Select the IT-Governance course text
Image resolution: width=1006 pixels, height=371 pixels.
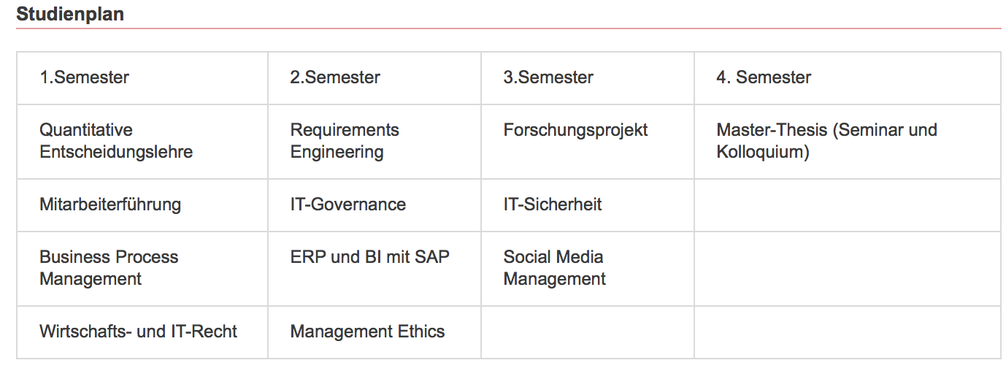pos(348,204)
